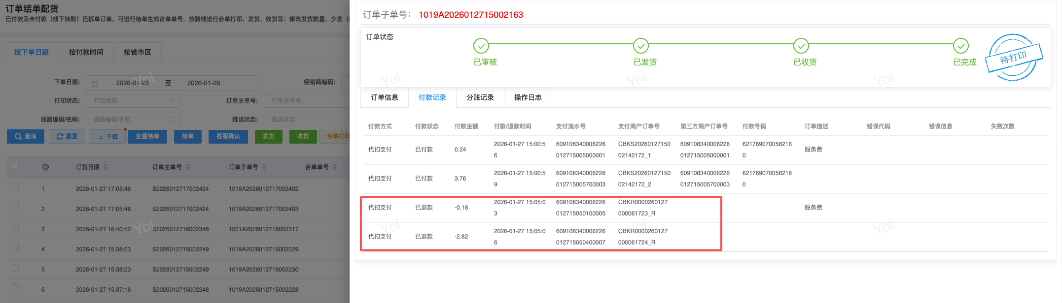Select the 按省市区 tab
The width and height of the screenshot is (1062, 303).
coord(138,52)
